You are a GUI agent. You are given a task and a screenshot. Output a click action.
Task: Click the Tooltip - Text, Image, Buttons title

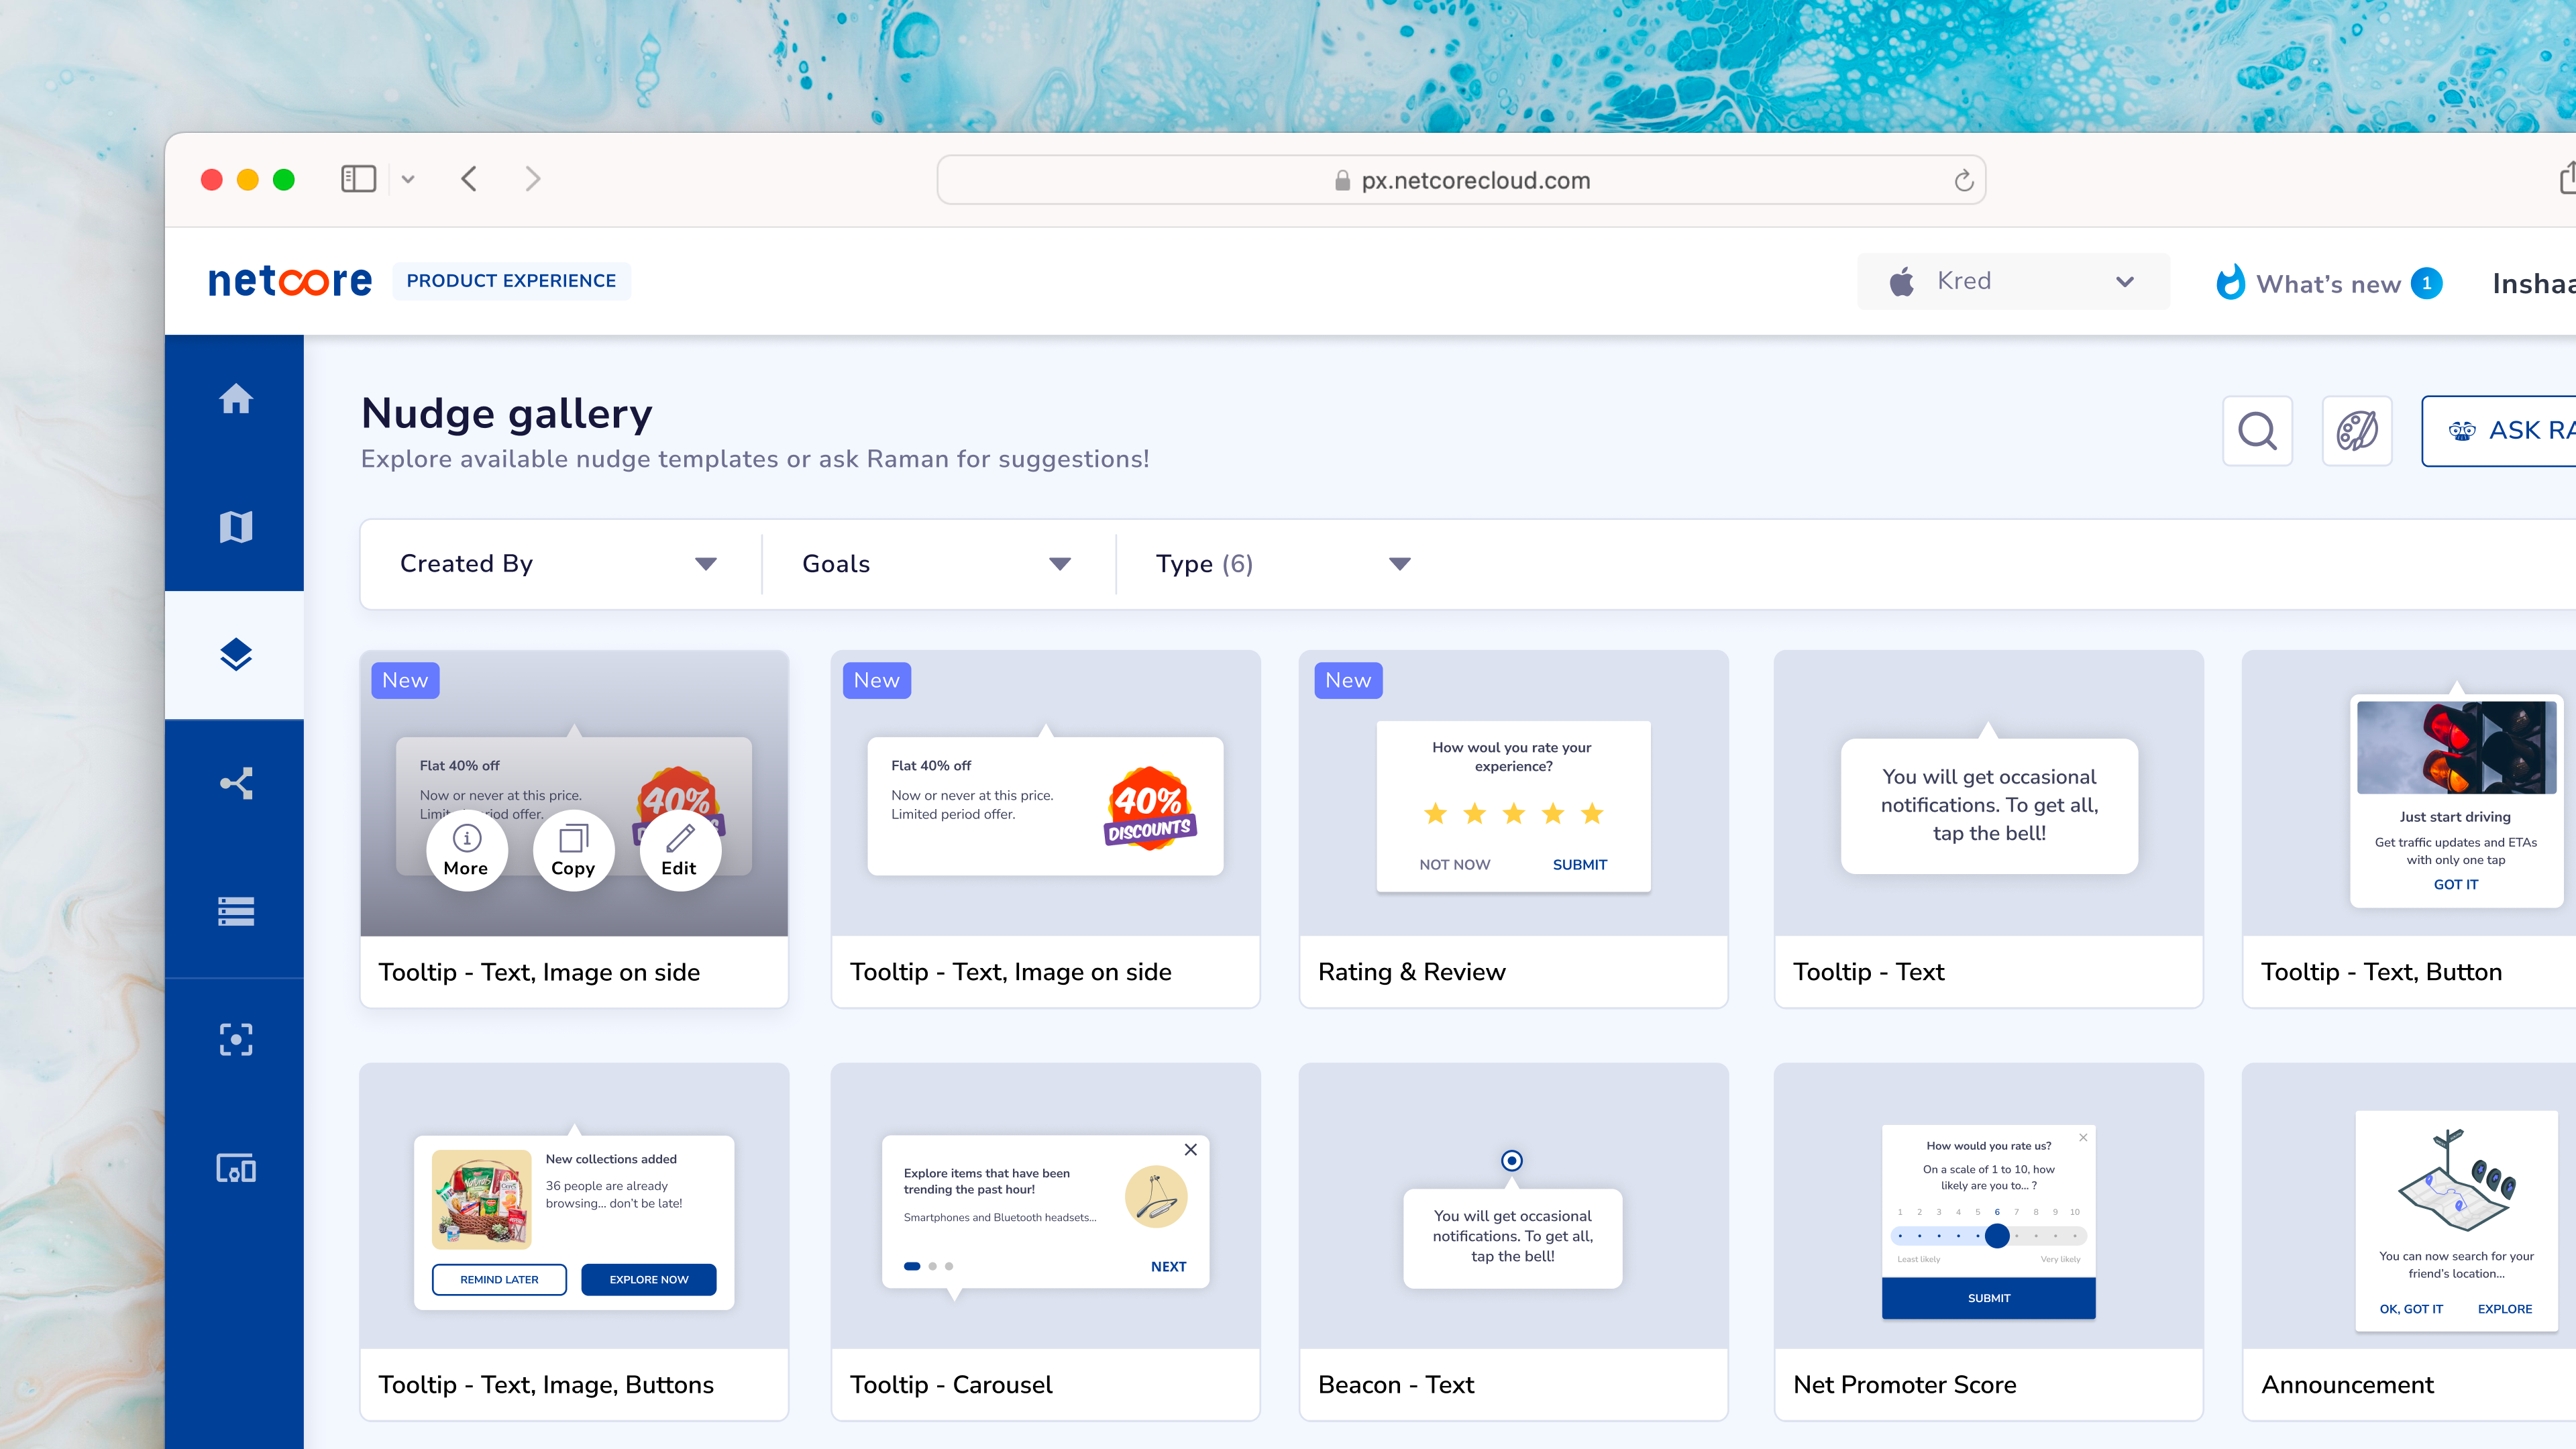pos(546,1385)
